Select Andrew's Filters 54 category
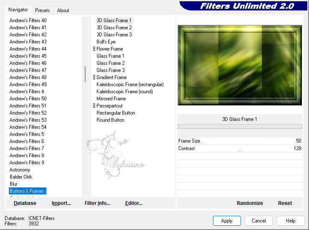This screenshot has height=230, width=309. (28, 127)
